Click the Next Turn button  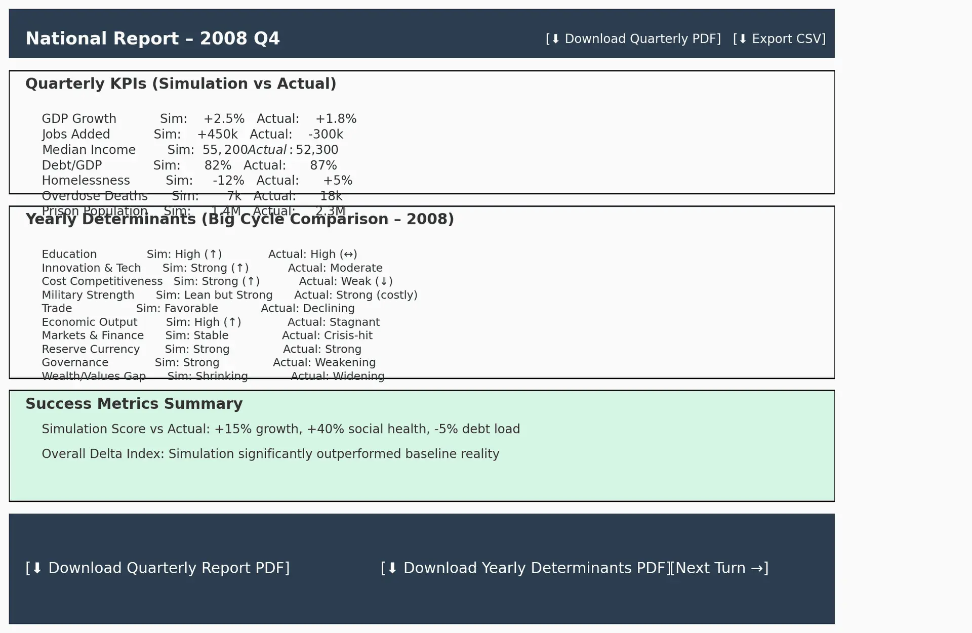click(720, 568)
